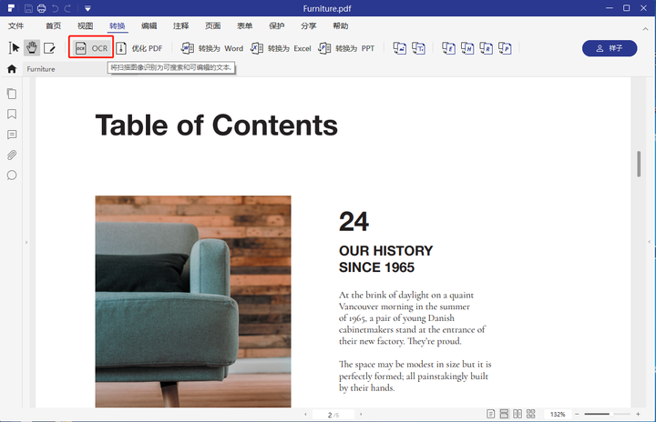Click the Table of Contents heading
This screenshot has height=422, width=656.
(216, 126)
